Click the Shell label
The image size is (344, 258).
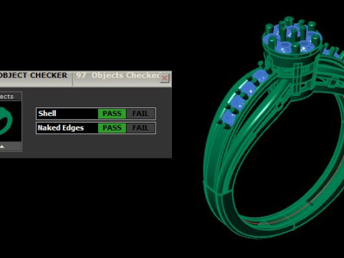[47, 113]
